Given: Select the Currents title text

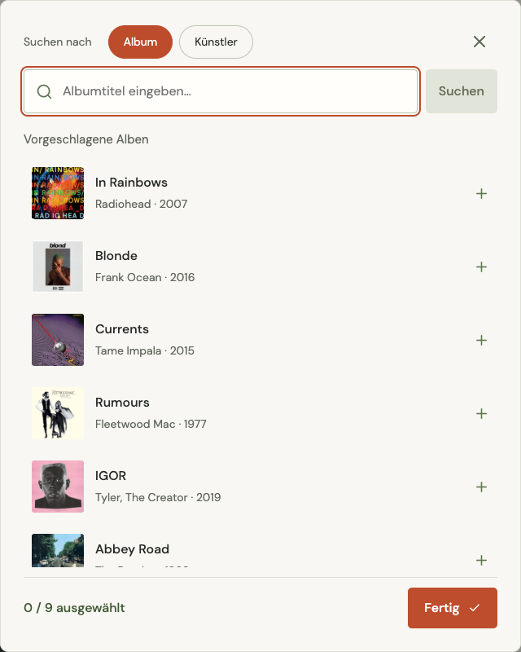Looking at the screenshot, I should (122, 329).
